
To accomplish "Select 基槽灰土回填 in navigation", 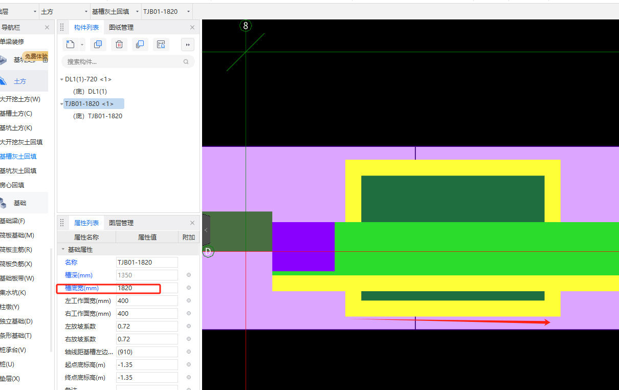I will click(x=18, y=157).
